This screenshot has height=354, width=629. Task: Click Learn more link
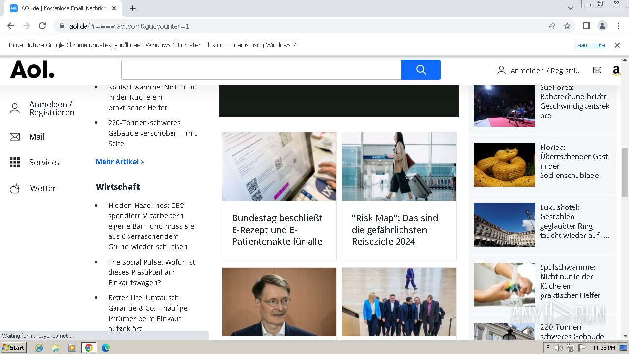(x=590, y=45)
